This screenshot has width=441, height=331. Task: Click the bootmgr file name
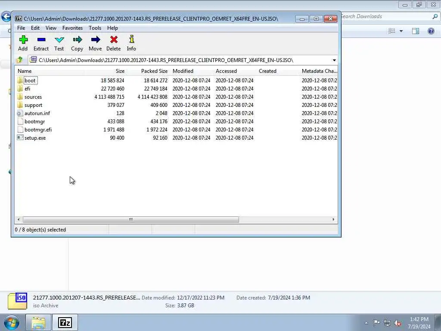(34, 121)
